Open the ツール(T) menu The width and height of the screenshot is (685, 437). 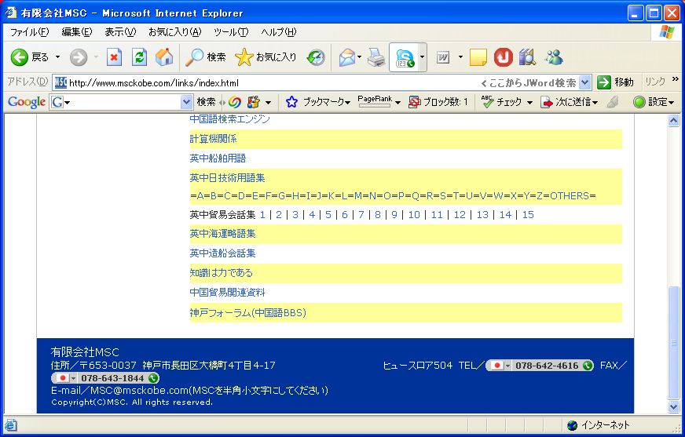point(231,32)
